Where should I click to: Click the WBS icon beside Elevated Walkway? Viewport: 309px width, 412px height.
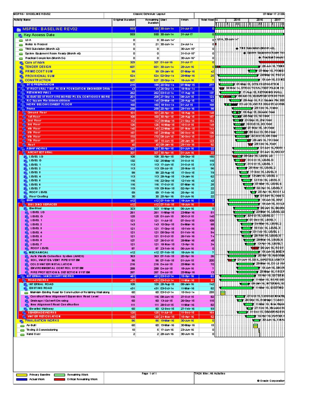[25, 309]
